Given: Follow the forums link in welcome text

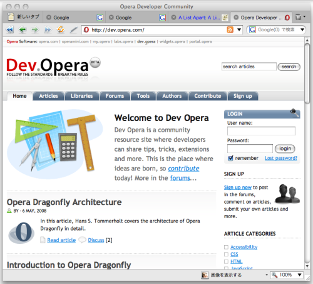Looking at the screenshot, I should [180, 178].
